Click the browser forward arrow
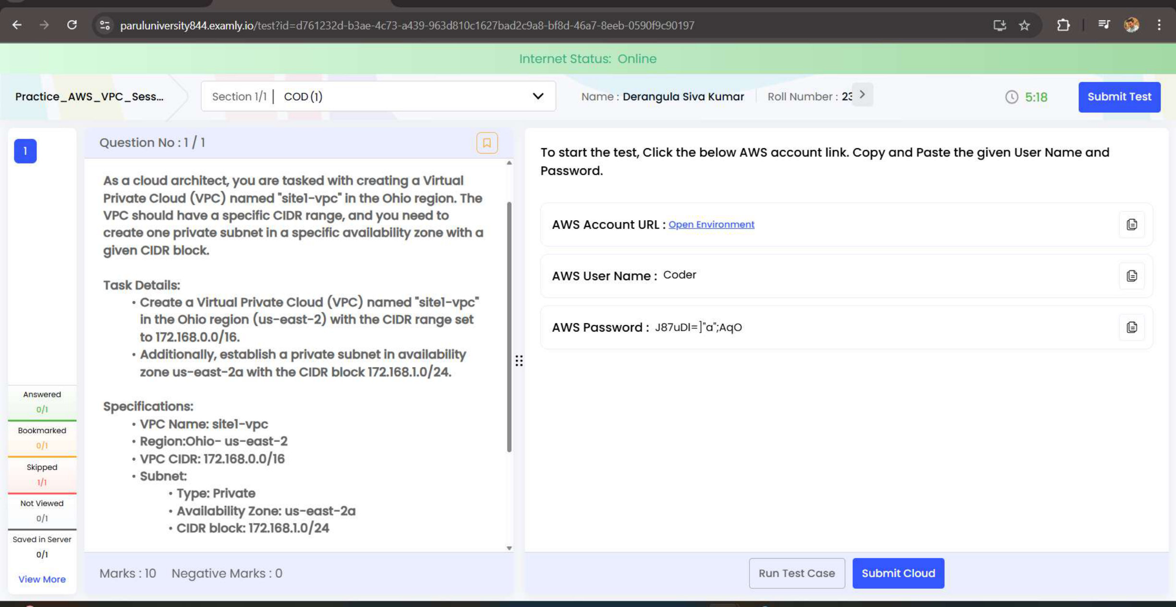Image resolution: width=1176 pixels, height=607 pixels. point(44,25)
